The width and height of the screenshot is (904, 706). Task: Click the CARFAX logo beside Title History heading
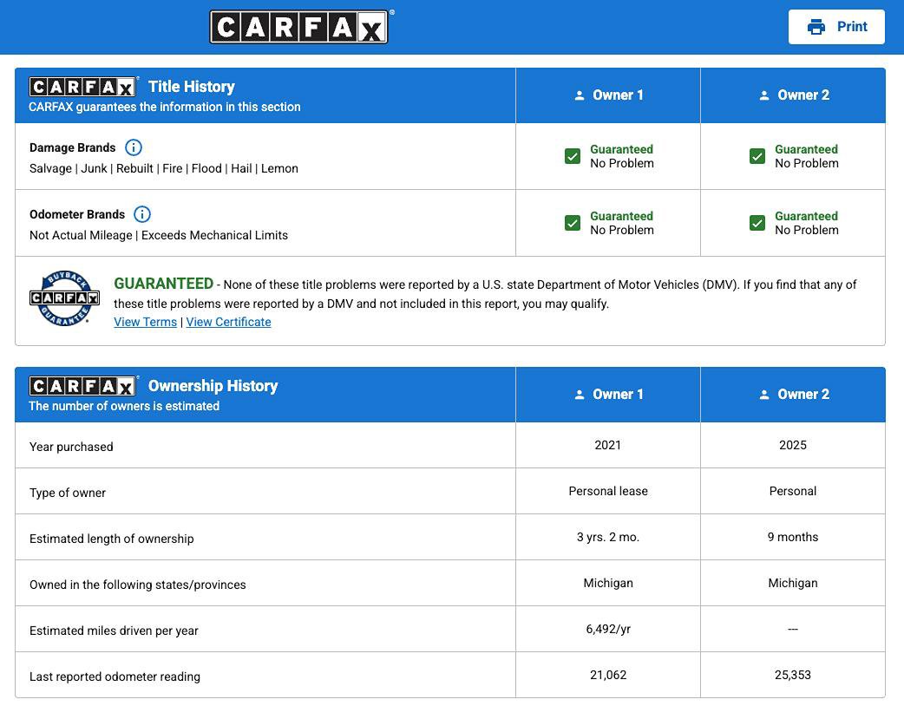coord(83,87)
